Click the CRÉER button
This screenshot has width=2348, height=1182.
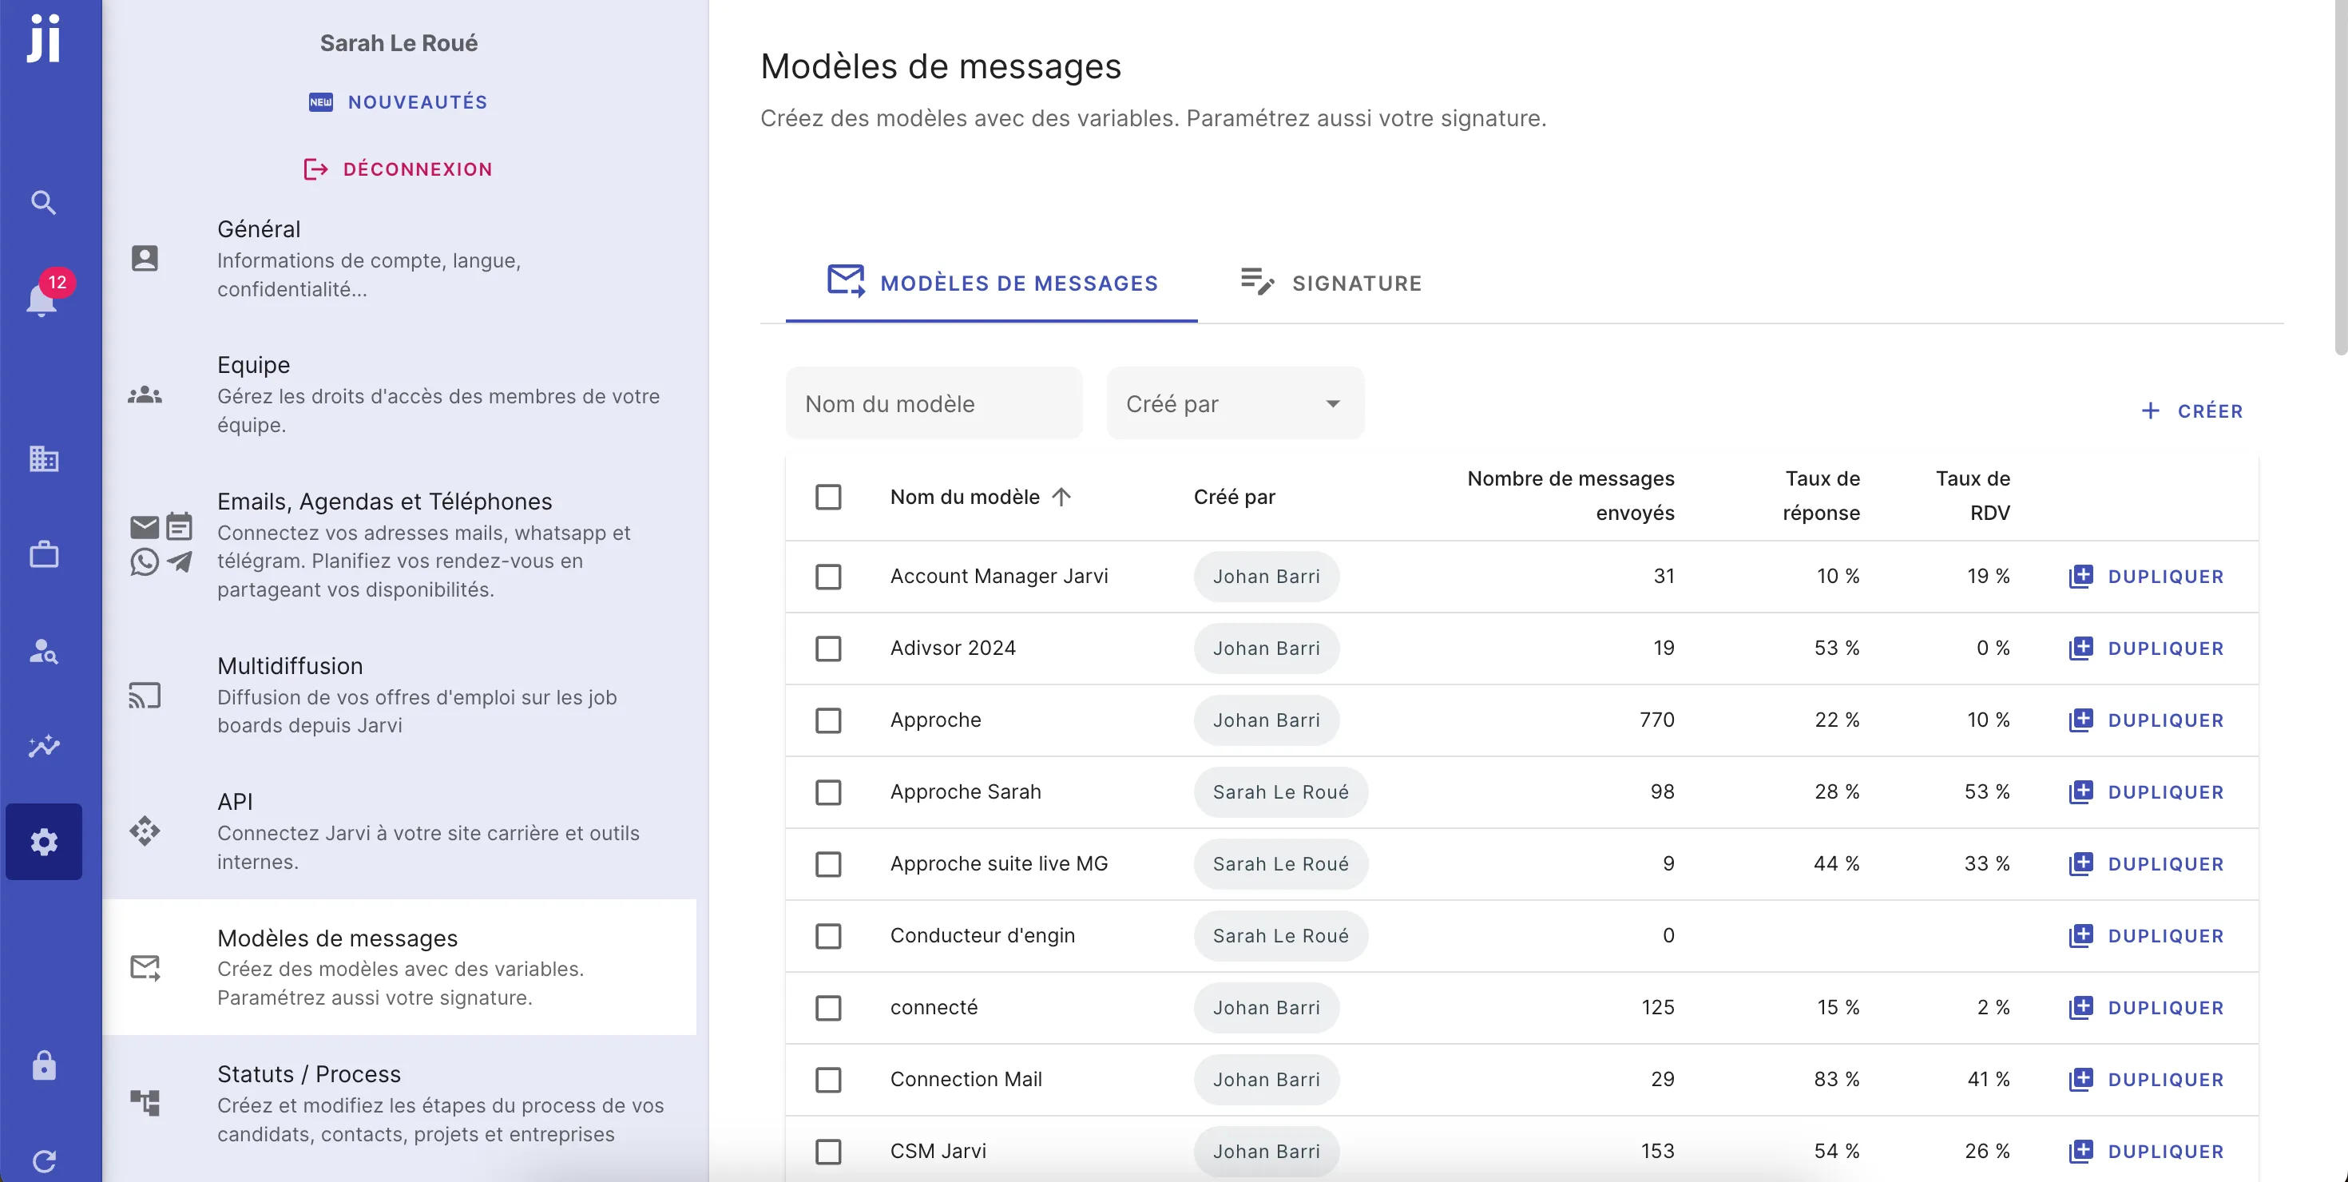[x=2192, y=410]
